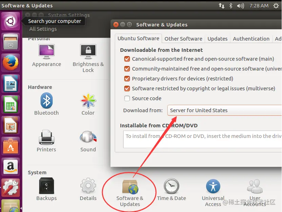Viewport: 282px width, 212px height.
Task: Open the Download from server dropdown
Action: 225,110
